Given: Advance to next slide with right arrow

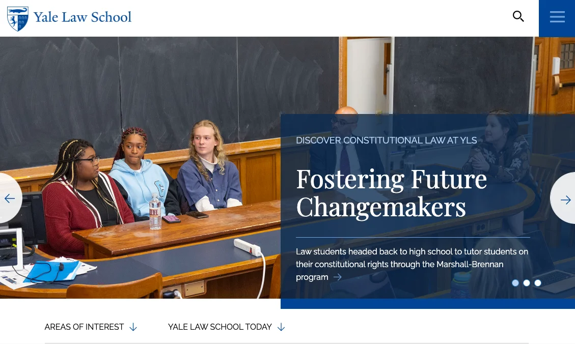Looking at the screenshot, I should point(565,200).
